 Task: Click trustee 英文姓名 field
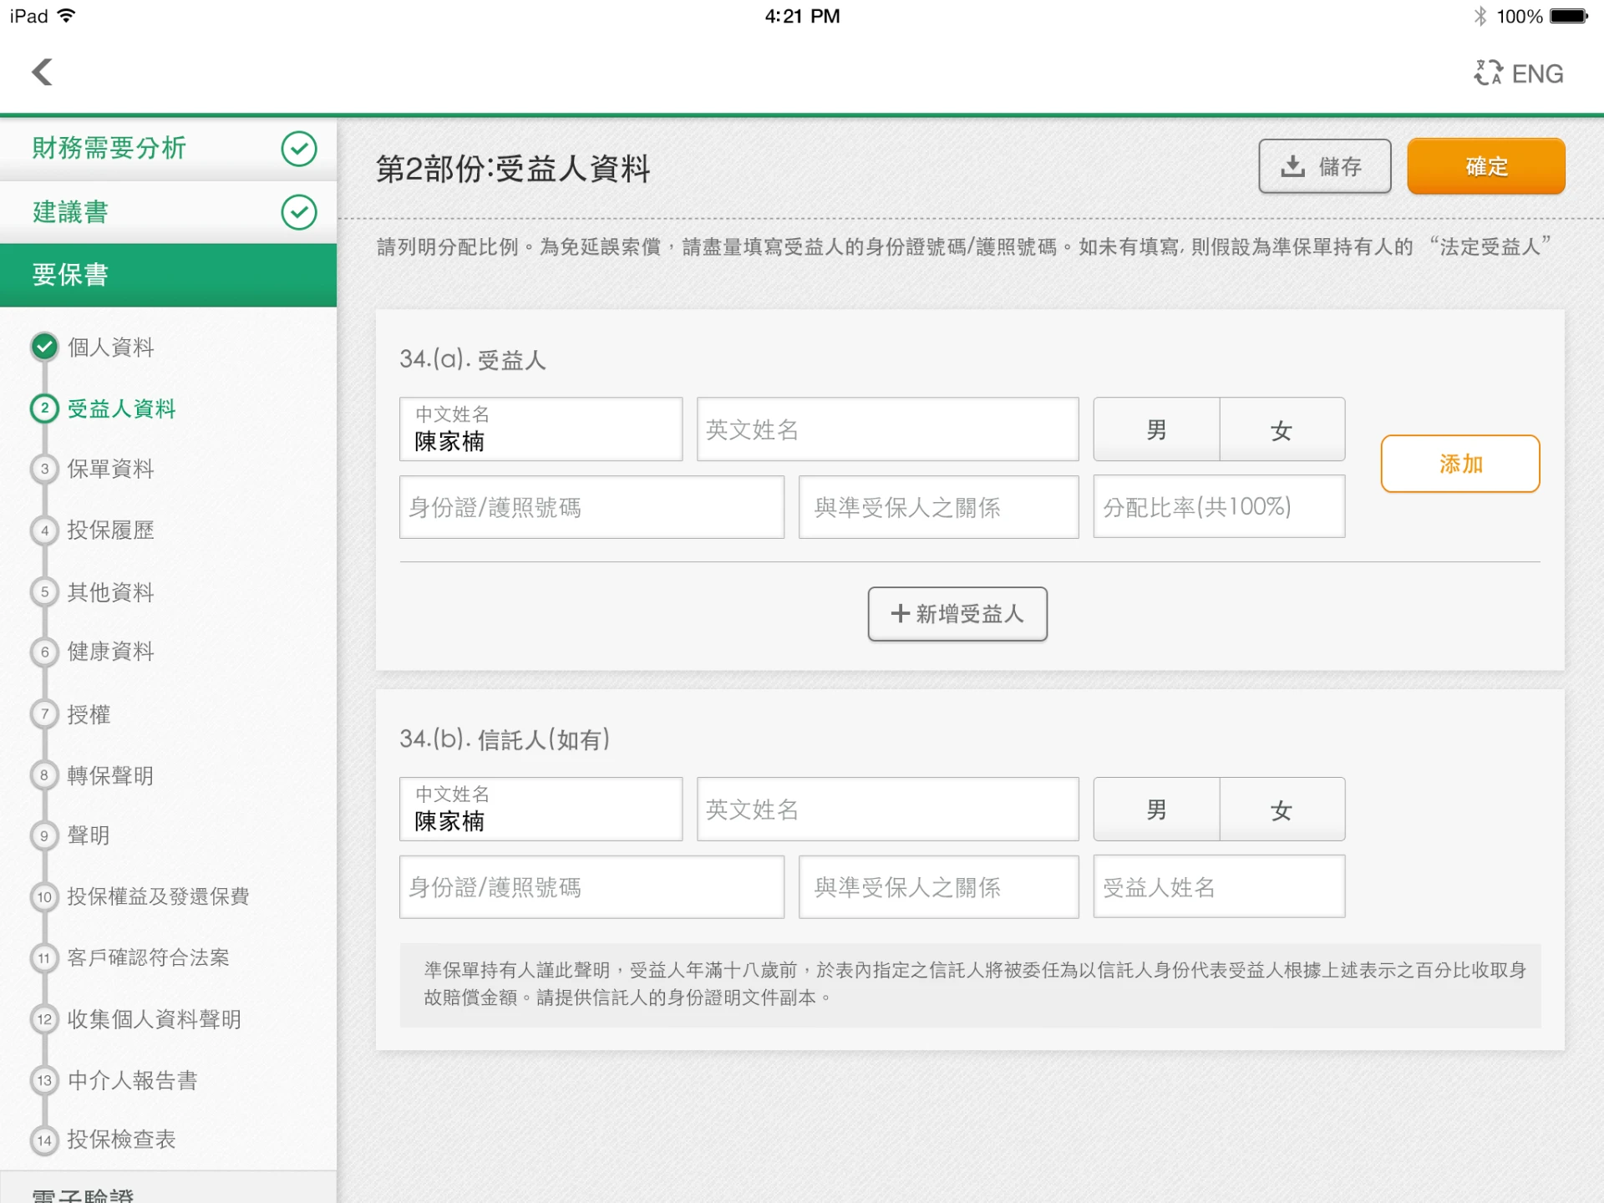coord(887,809)
